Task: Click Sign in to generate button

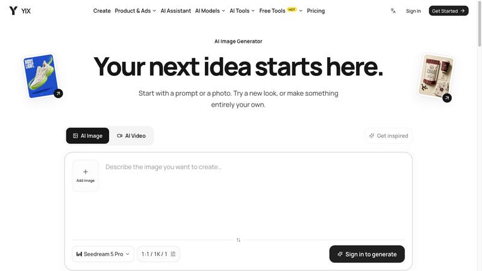Action: click(x=367, y=254)
